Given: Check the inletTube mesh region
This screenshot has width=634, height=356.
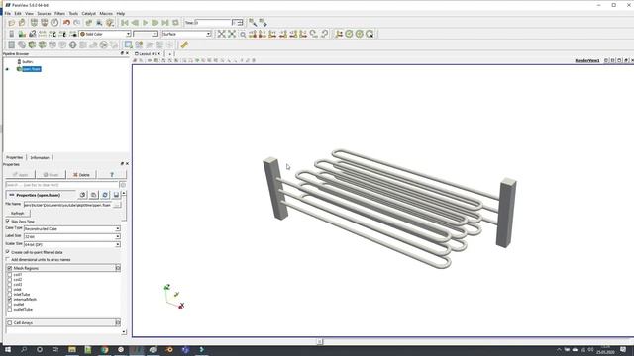Looking at the screenshot, I should [10, 295].
